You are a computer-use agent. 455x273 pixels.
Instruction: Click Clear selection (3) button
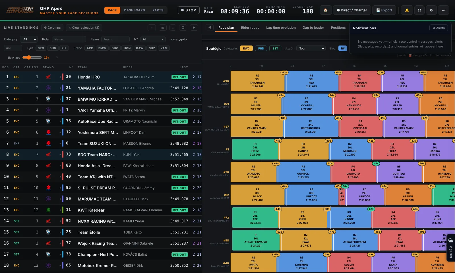(84, 28)
